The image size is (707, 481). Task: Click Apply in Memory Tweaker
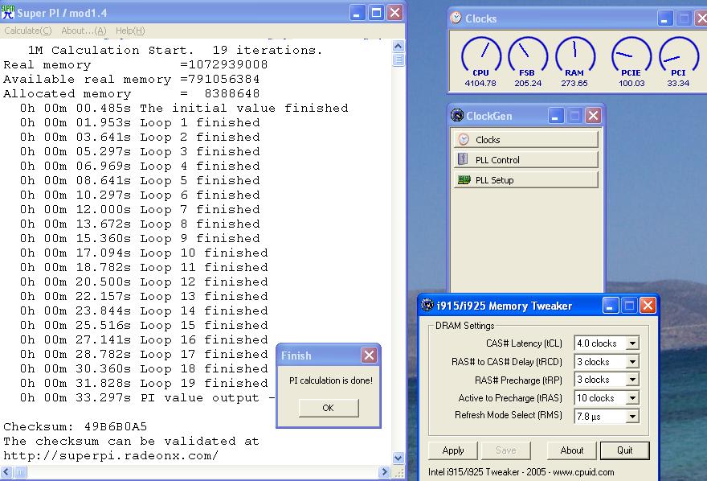coord(453,450)
